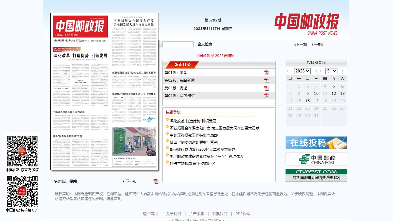Select May 10 in the calendar
The image size is (393, 221).
316,93
